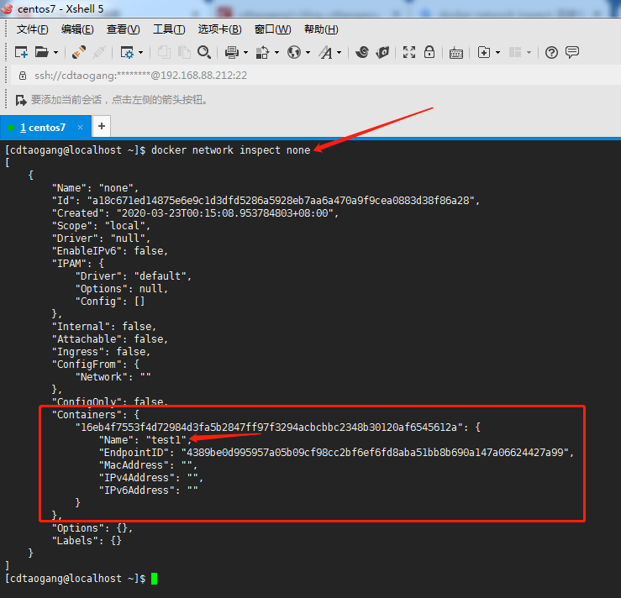Expand the Encoding globe dropdown arrow
621x598 pixels.
point(308,52)
